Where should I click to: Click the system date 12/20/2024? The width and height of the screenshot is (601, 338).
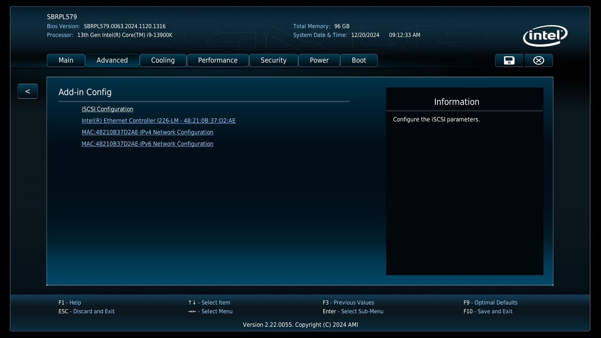365,35
